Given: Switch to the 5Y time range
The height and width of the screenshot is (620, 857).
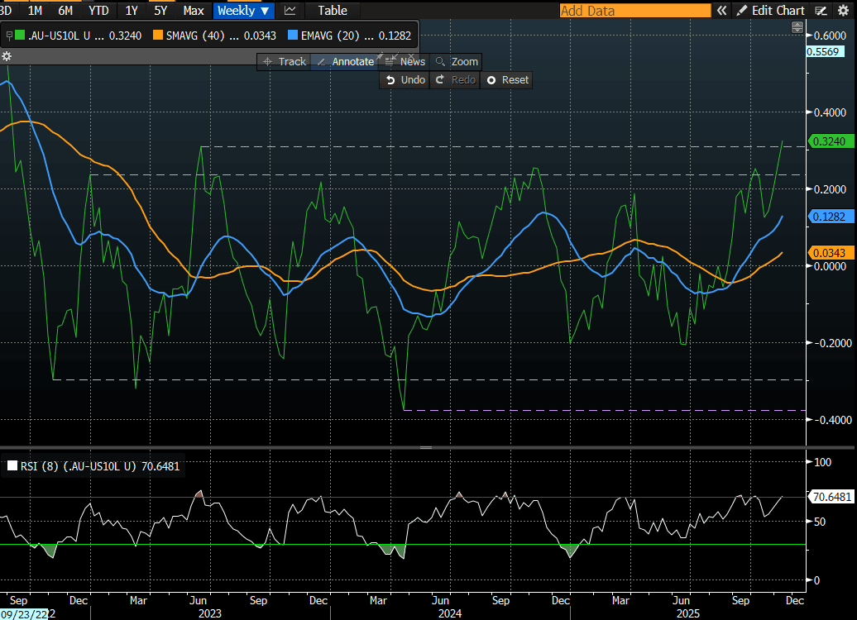Looking at the screenshot, I should pos(160,11).
